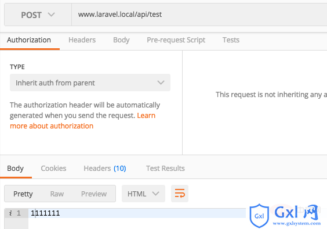Follow the Learn more about authorization link
Screen dimensions: 327x229
(x=82, y=121)
